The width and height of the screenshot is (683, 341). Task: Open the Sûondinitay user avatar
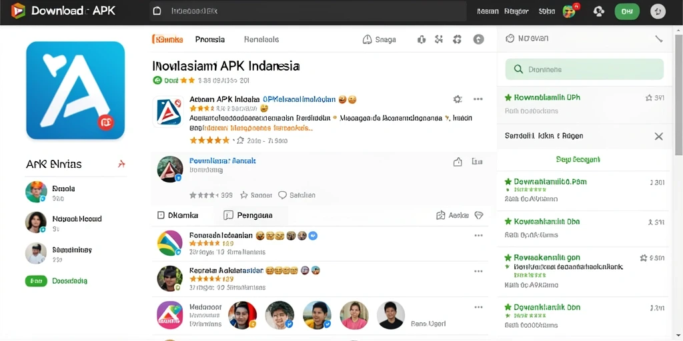point(36,254)
